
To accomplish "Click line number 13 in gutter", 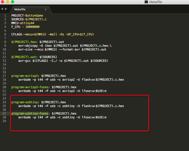I will [4, 61].
